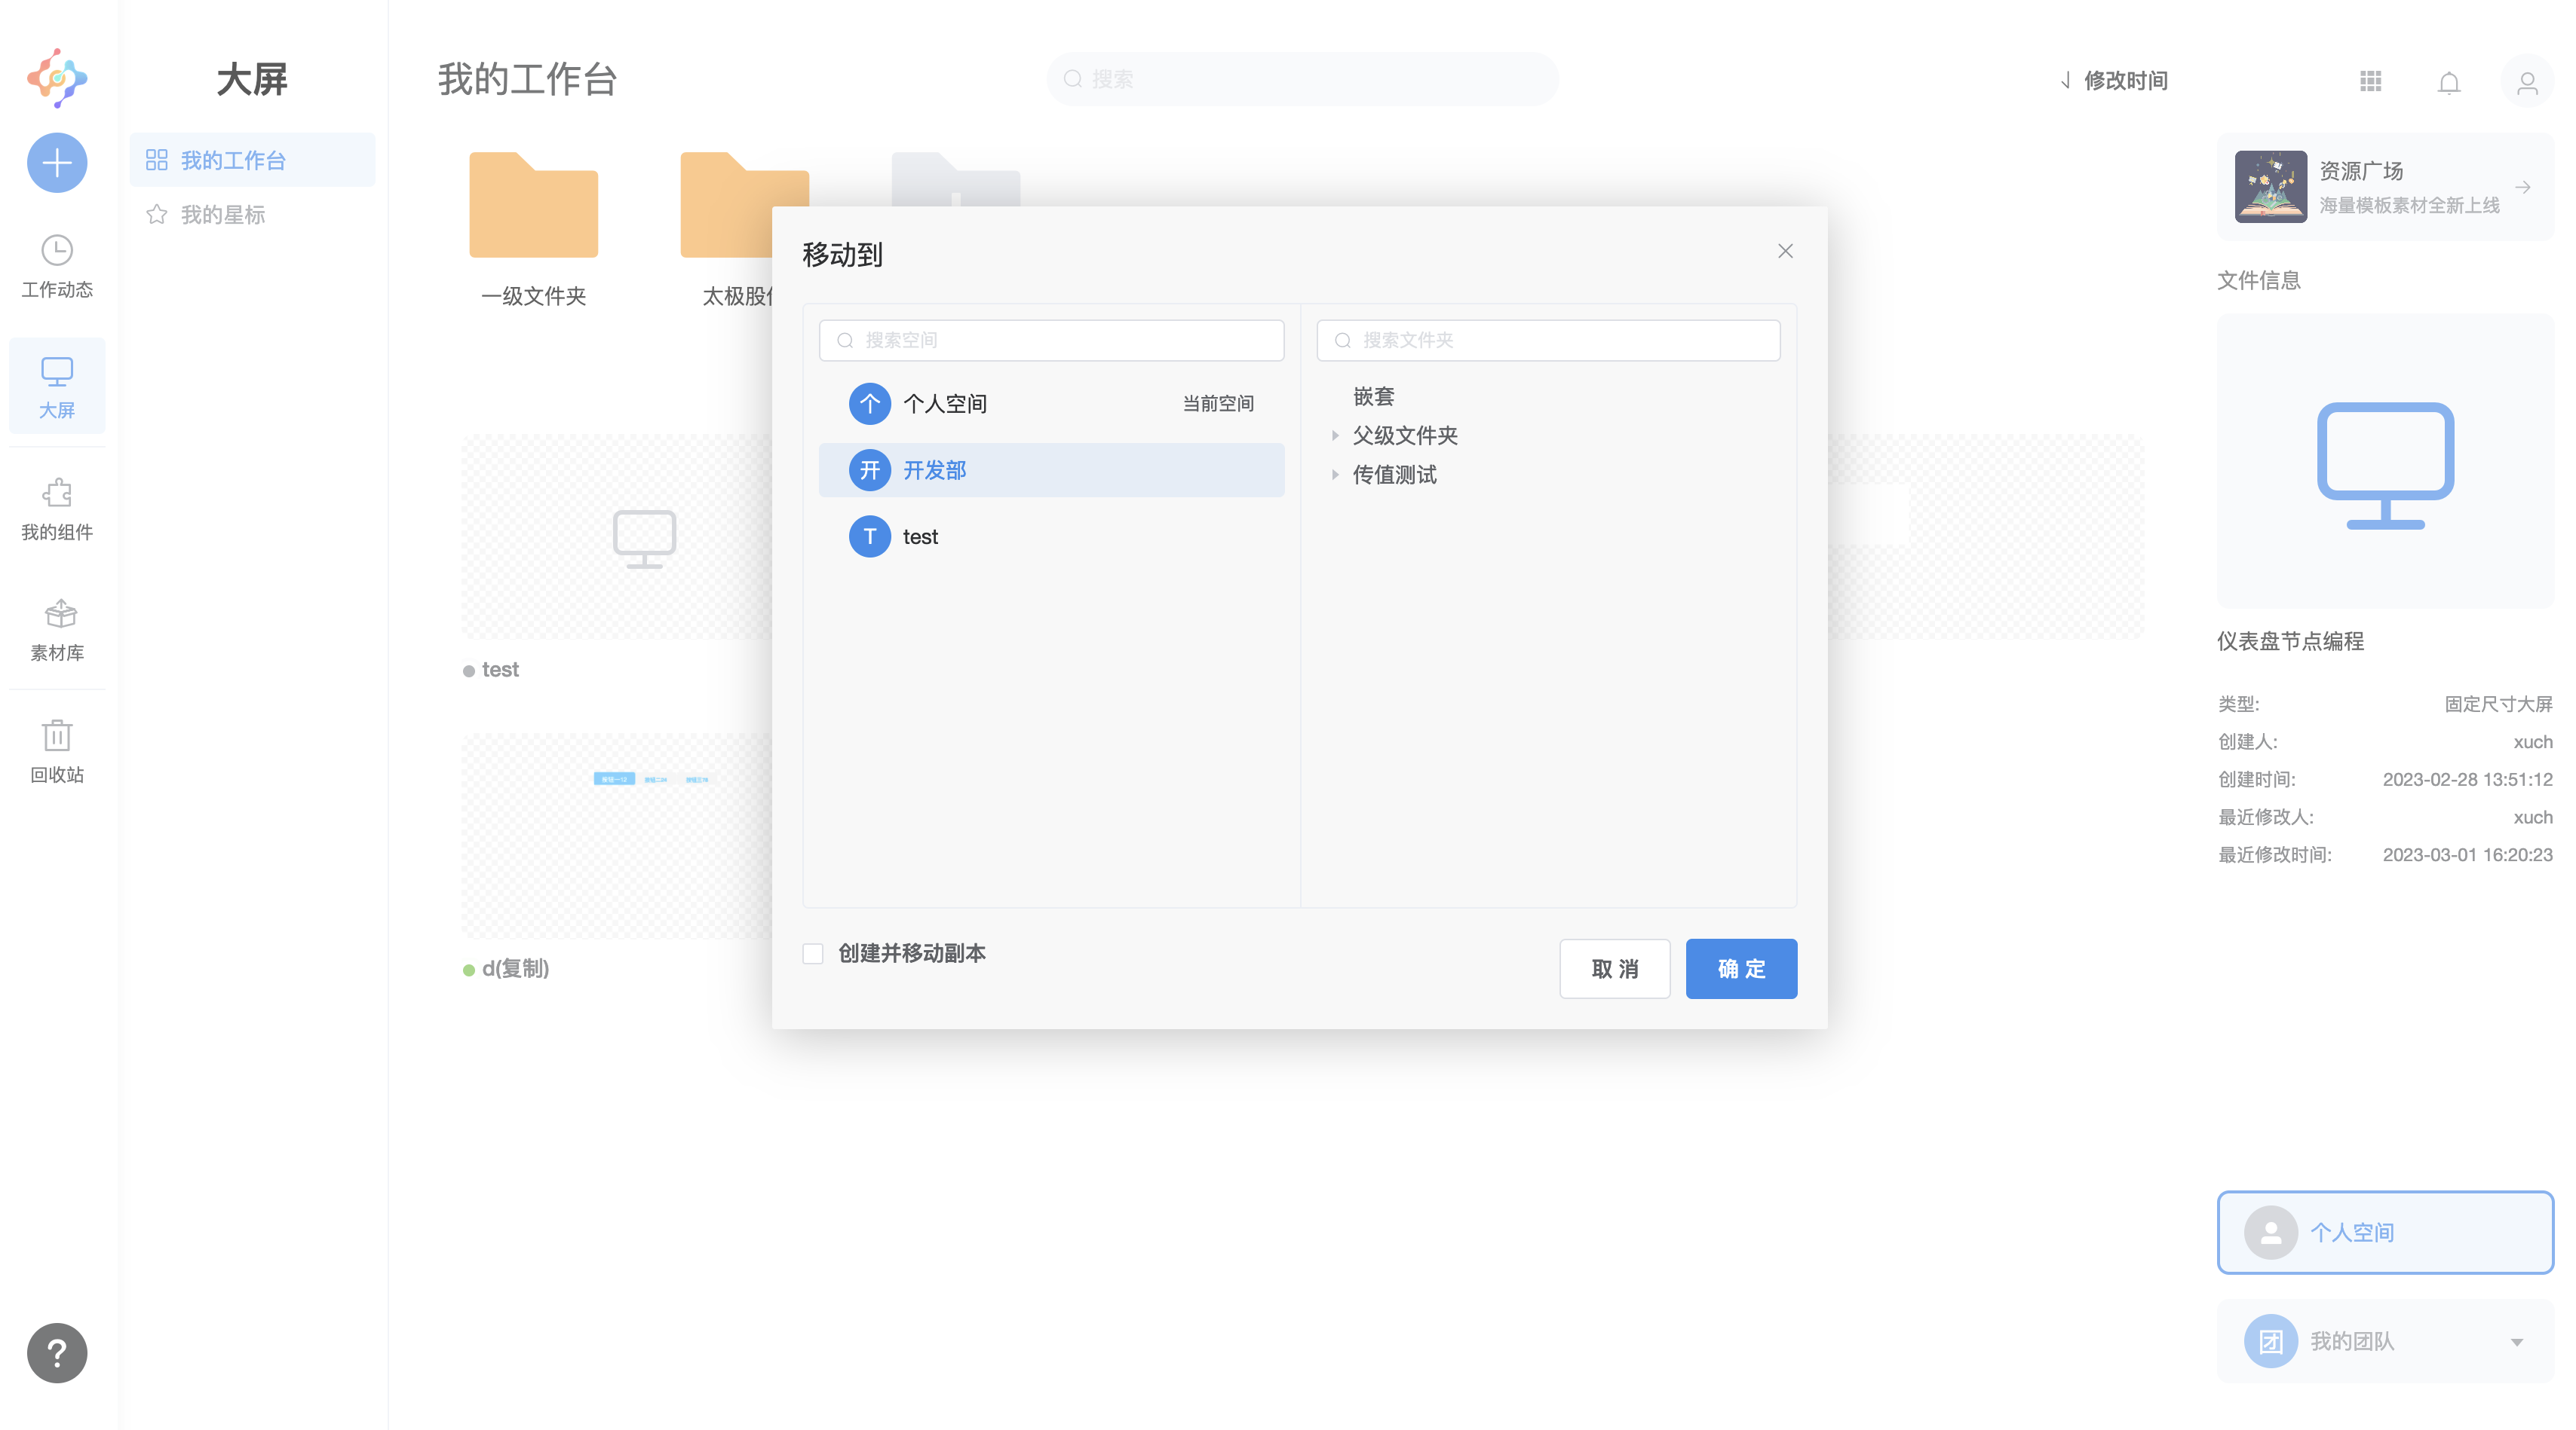Screen dimensions: 2576x1430
Task: Click modified time 2023-03-01 16:20:23
Action: point(2467,855)
